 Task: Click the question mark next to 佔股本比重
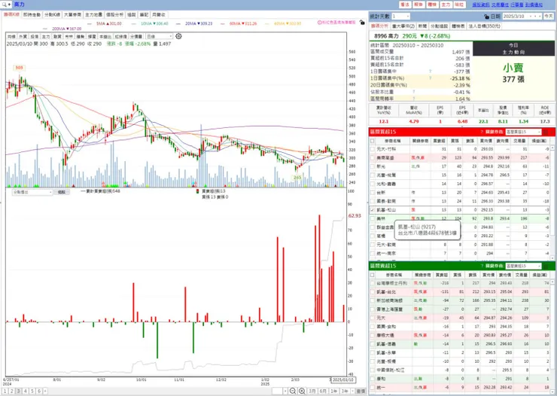click(413, 92)
